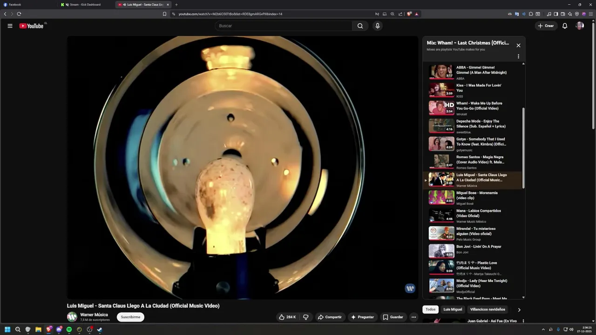Click the volume icon in system tray

(x=571, y=329)
